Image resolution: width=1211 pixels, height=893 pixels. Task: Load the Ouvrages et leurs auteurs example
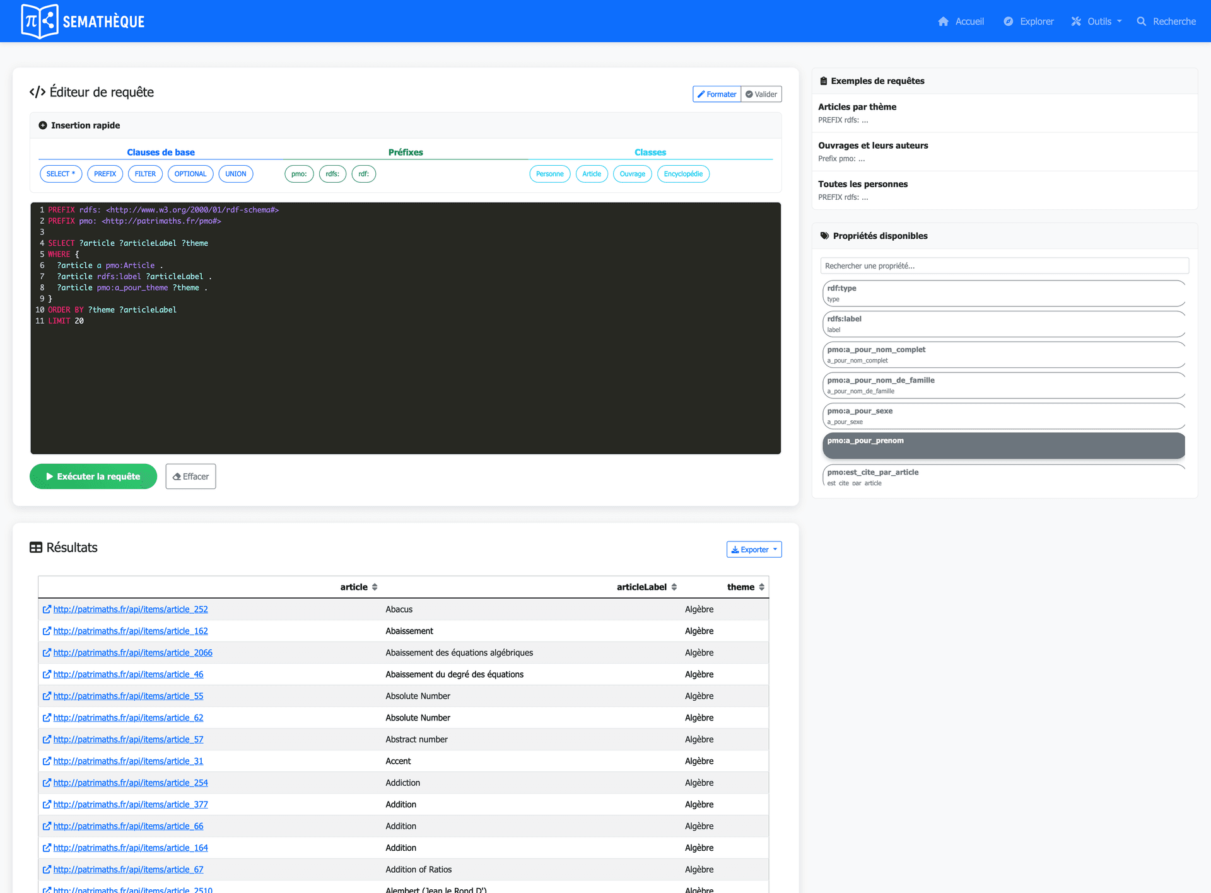click(1005, 151)
